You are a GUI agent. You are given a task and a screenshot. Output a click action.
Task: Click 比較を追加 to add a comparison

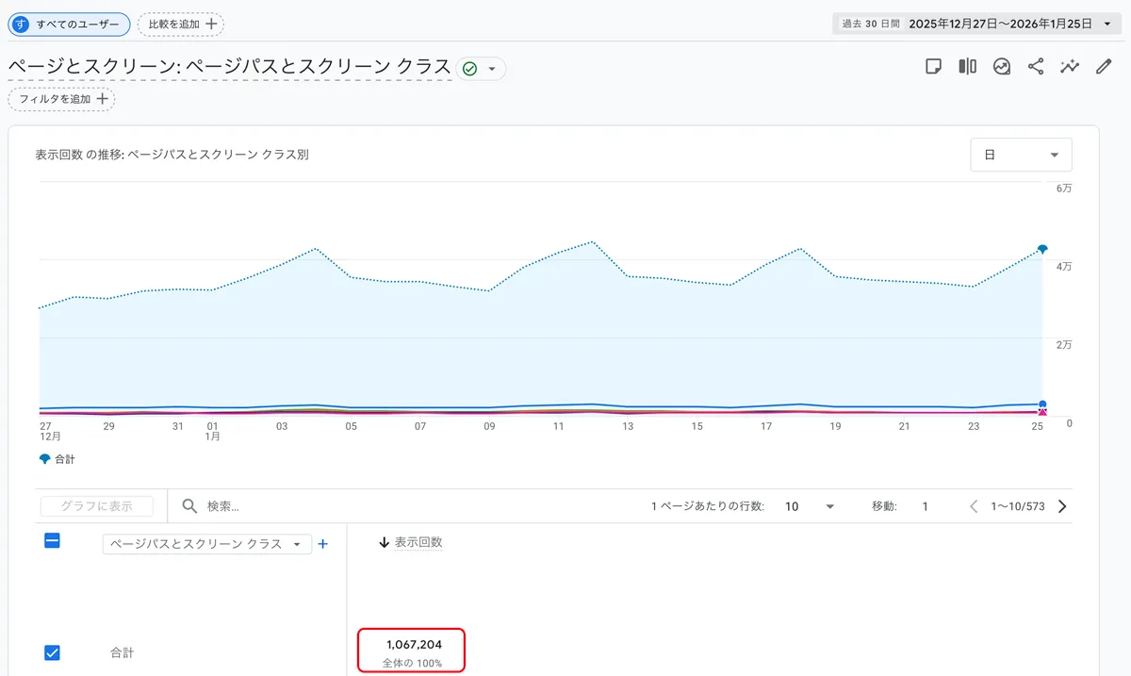(x=179, y=24)
